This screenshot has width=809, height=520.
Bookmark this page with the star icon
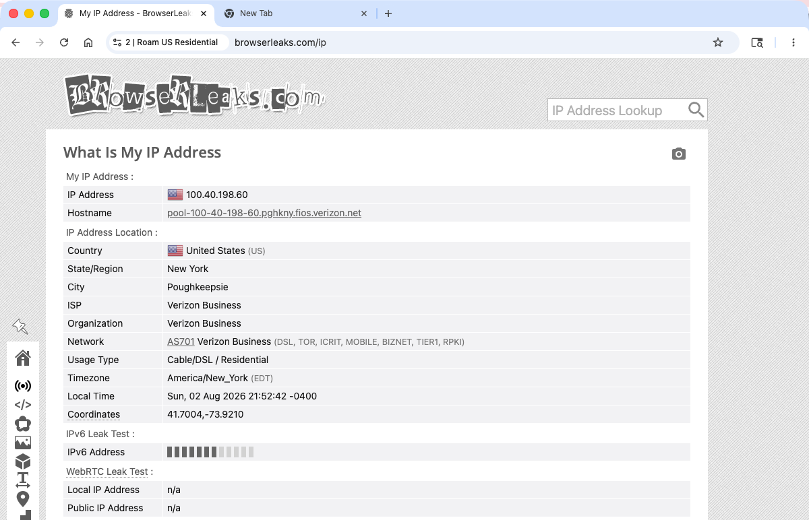click(x=718, y=42)
